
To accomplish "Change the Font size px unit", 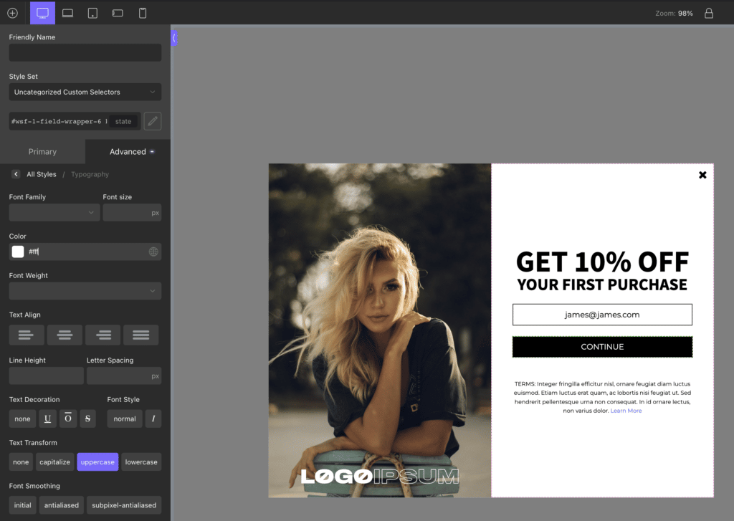I will pyautogui.click(x=155, y=213).
